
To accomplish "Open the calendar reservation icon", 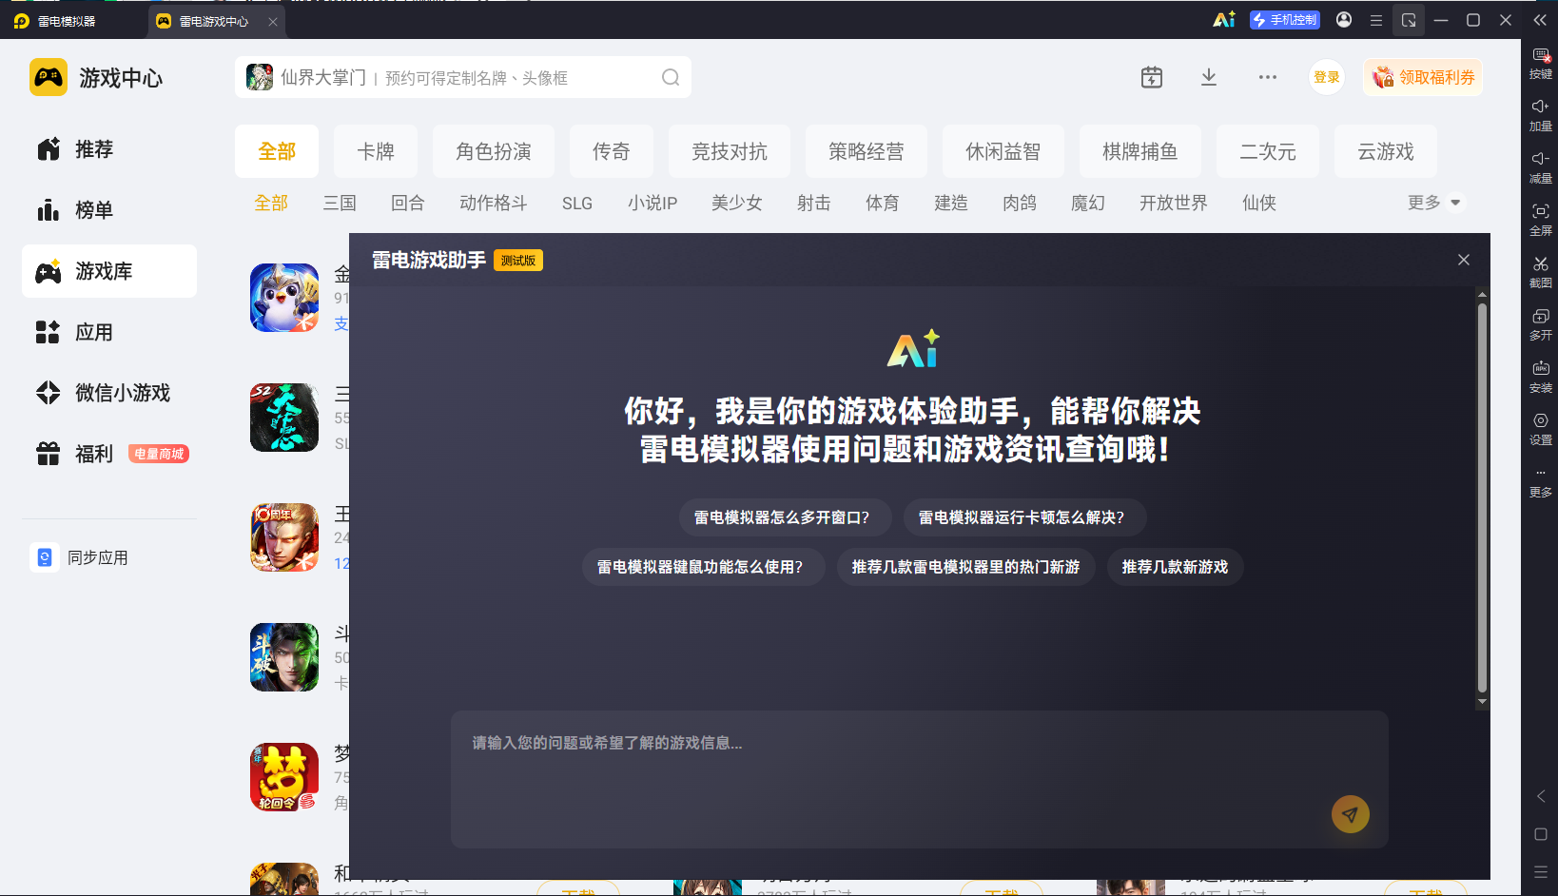I will (x=1152, y=77).
